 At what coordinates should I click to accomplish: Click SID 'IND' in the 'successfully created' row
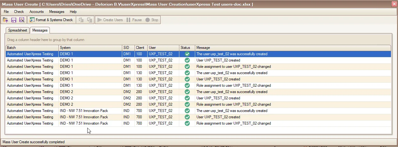(x=126, y=111)
